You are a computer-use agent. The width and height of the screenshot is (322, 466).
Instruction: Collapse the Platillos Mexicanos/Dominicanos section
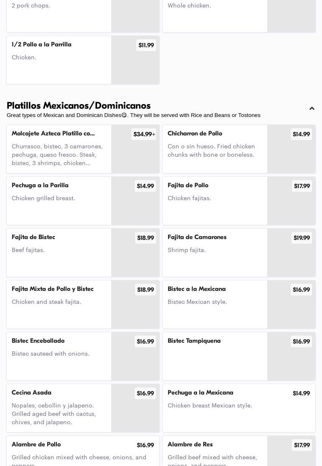click(x=312, y=109)
